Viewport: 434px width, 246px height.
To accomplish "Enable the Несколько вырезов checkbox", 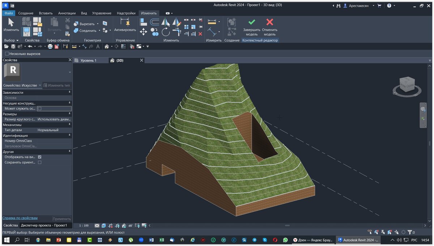I will pyautogui.click(x=7, y=53).
